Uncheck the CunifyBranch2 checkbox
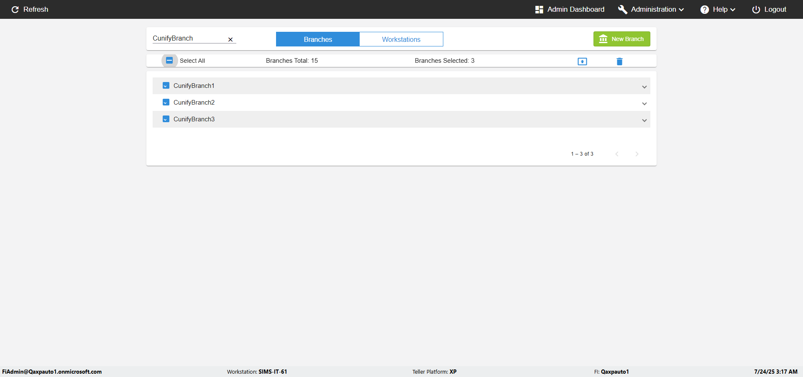The image size is (803, 377). click(166, 102)
